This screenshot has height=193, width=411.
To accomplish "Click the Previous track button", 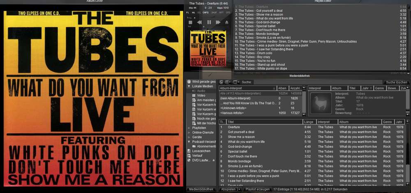I will [x=199, y=22].
